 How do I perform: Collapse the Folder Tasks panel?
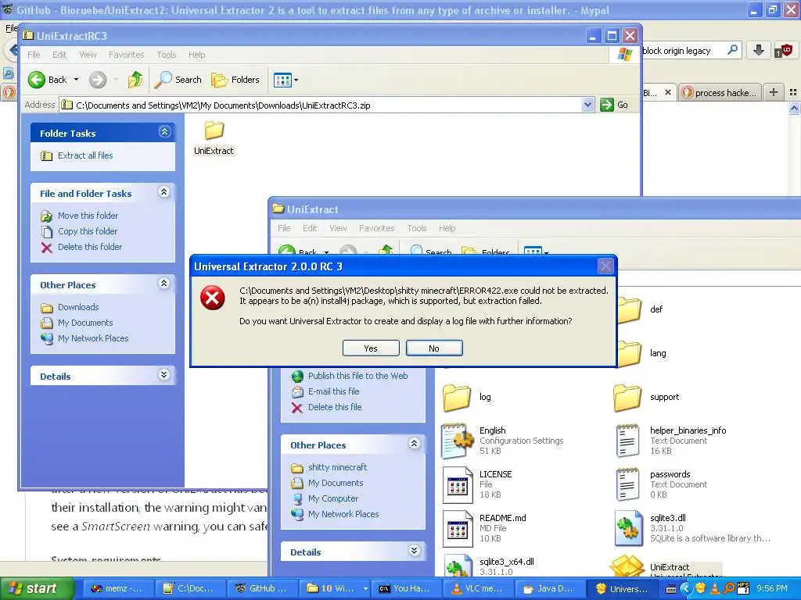(164, 132)
